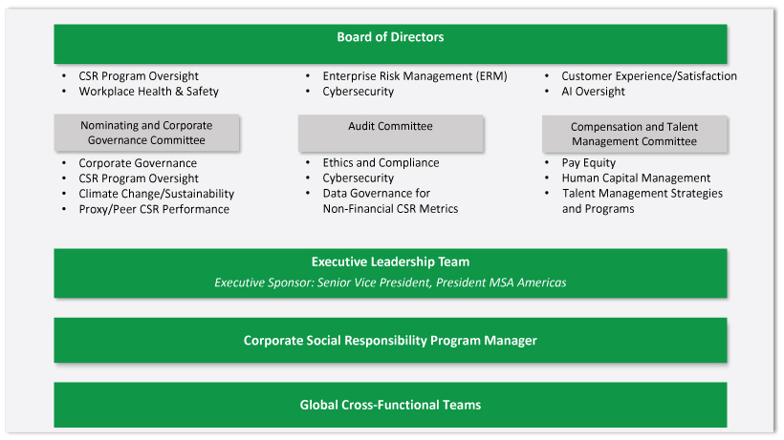Viewport: 784px width, 440px height.
Task: Select Compensation and Talent Management Committee box
Action: point(634,134)
